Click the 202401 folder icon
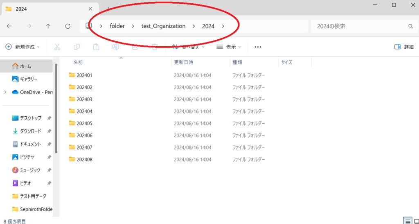Screen dimensions: 419x224 (x=72, y=75)
